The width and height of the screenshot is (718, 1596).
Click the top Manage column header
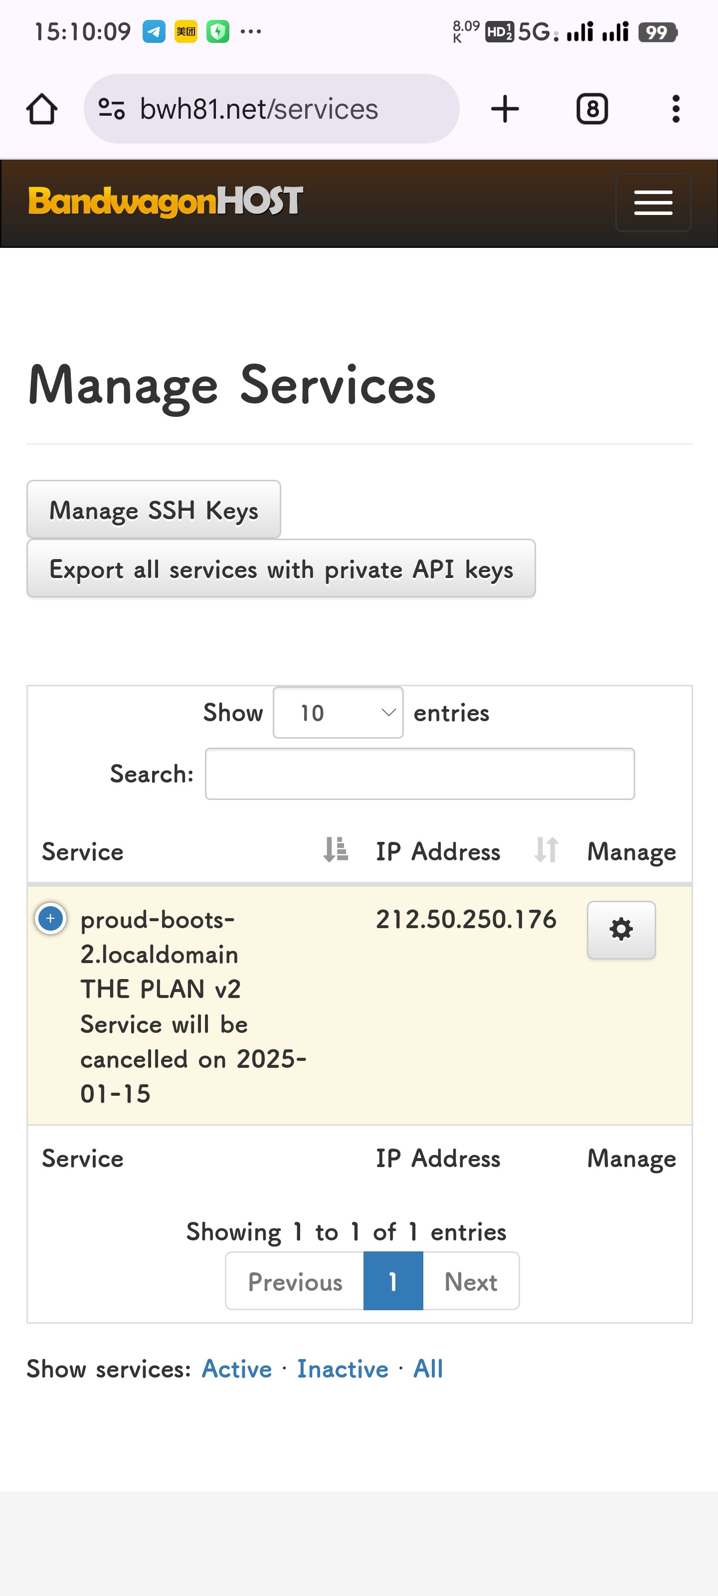click(631, 852)
